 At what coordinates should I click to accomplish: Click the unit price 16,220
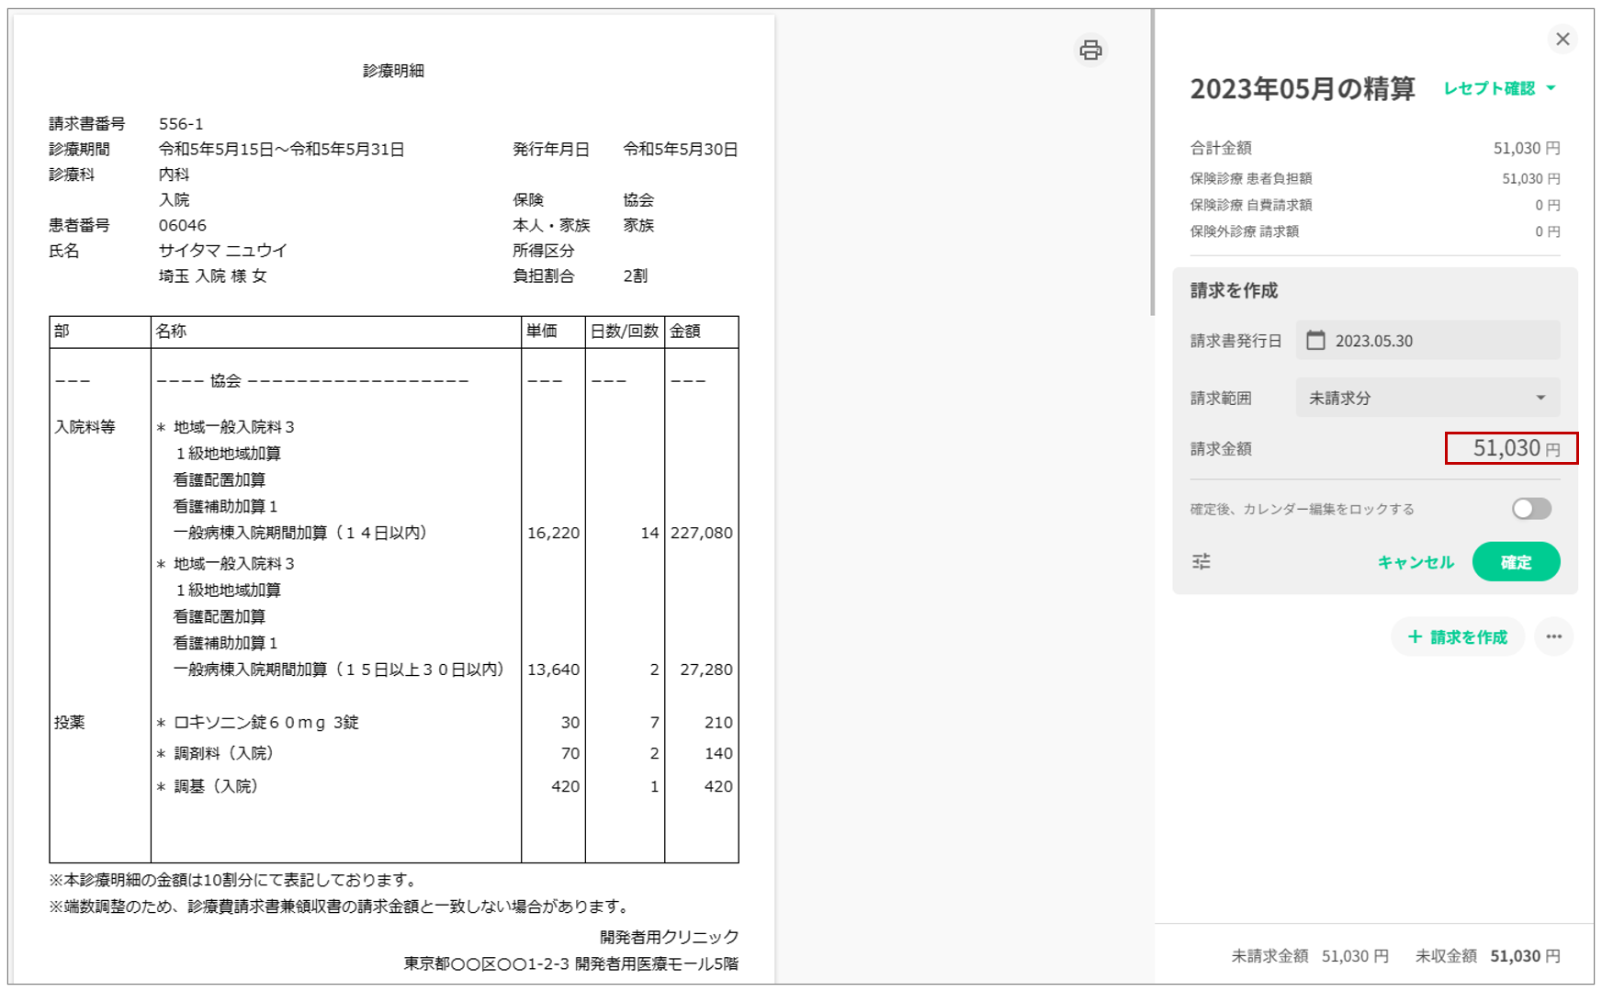click(x=554, y=533)
